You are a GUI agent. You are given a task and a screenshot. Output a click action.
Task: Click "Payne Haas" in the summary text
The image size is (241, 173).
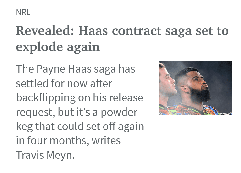pyautogui.click(x=64, y=69)
